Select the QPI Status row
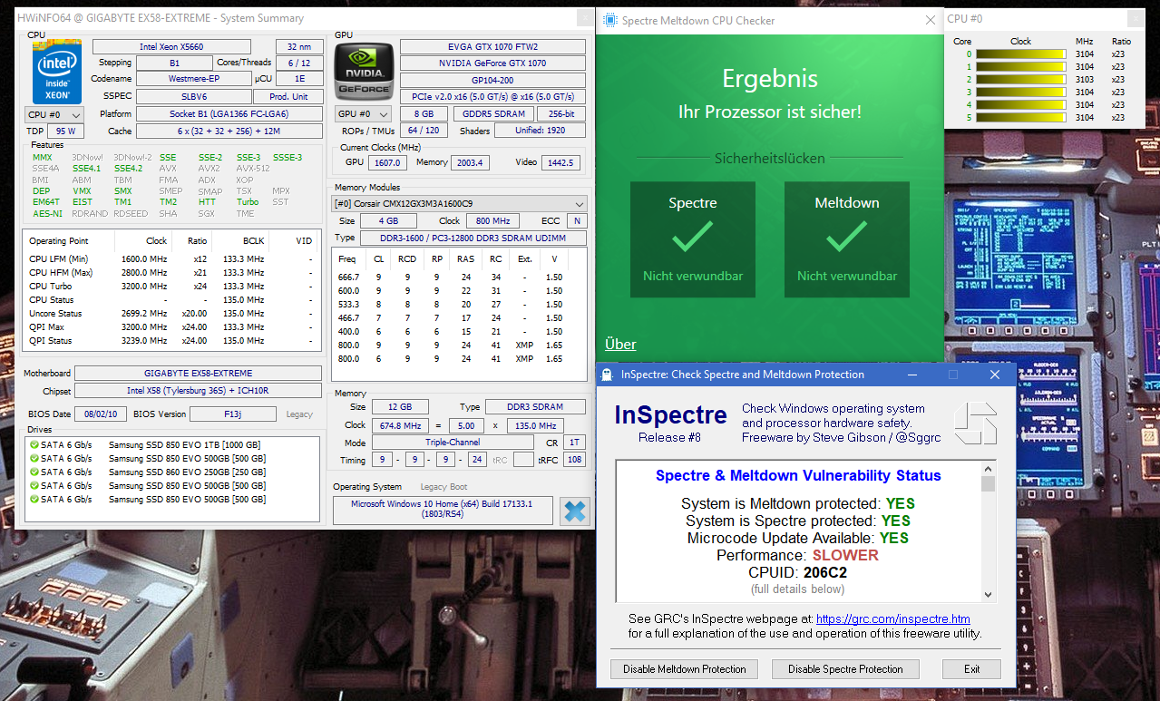Viewport: 1160px width, 701px height. pos(171,341)
